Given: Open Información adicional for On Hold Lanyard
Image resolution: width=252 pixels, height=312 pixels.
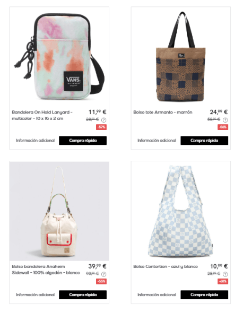Looking at the screenshot, I should click(35, 141).
